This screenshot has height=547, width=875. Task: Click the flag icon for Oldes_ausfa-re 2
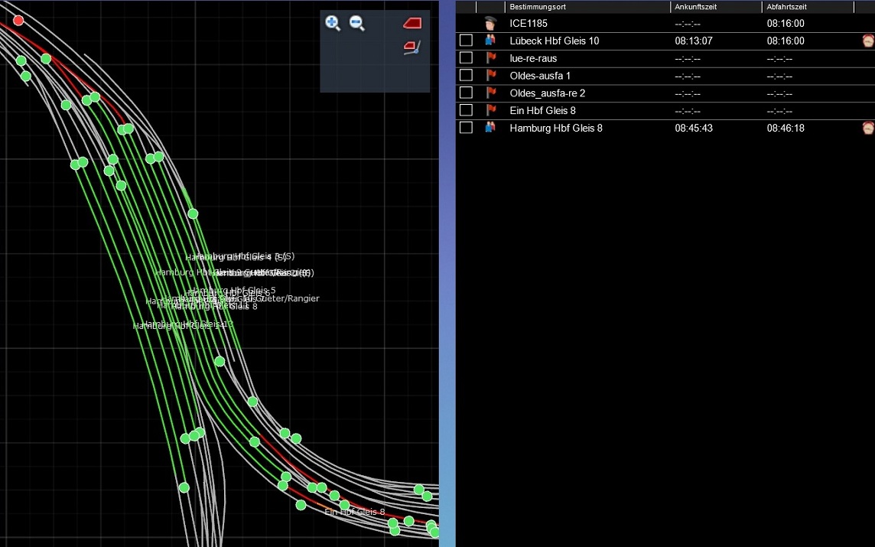pyautogui.click(x=490, y=93)
